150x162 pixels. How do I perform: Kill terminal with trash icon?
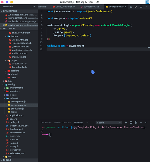(136, 123)
